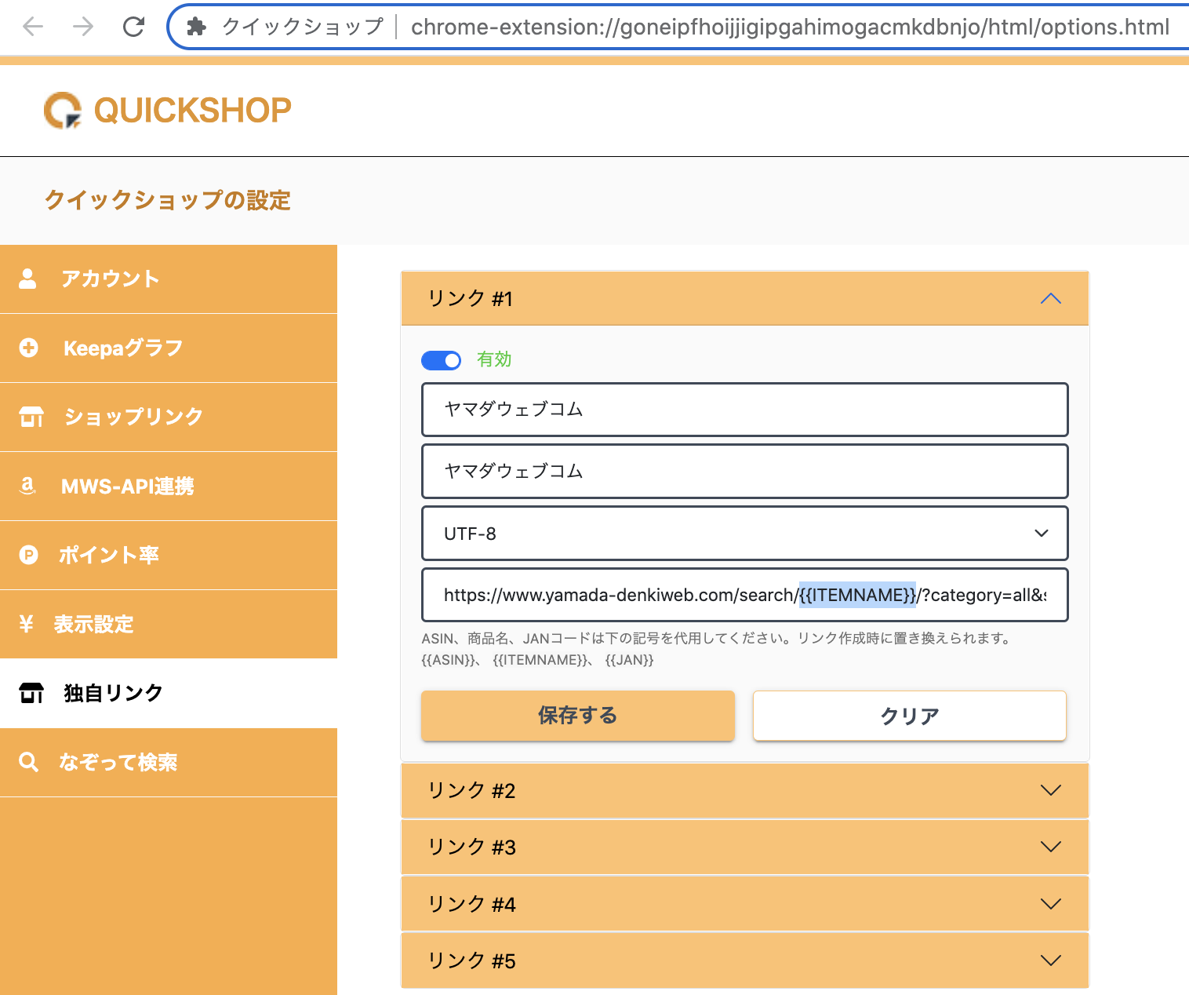Click the {{JAN}} placeholder hint text
Image resolution: width=1189 pixels, height=995 pixels.
(x=630, y=660)
